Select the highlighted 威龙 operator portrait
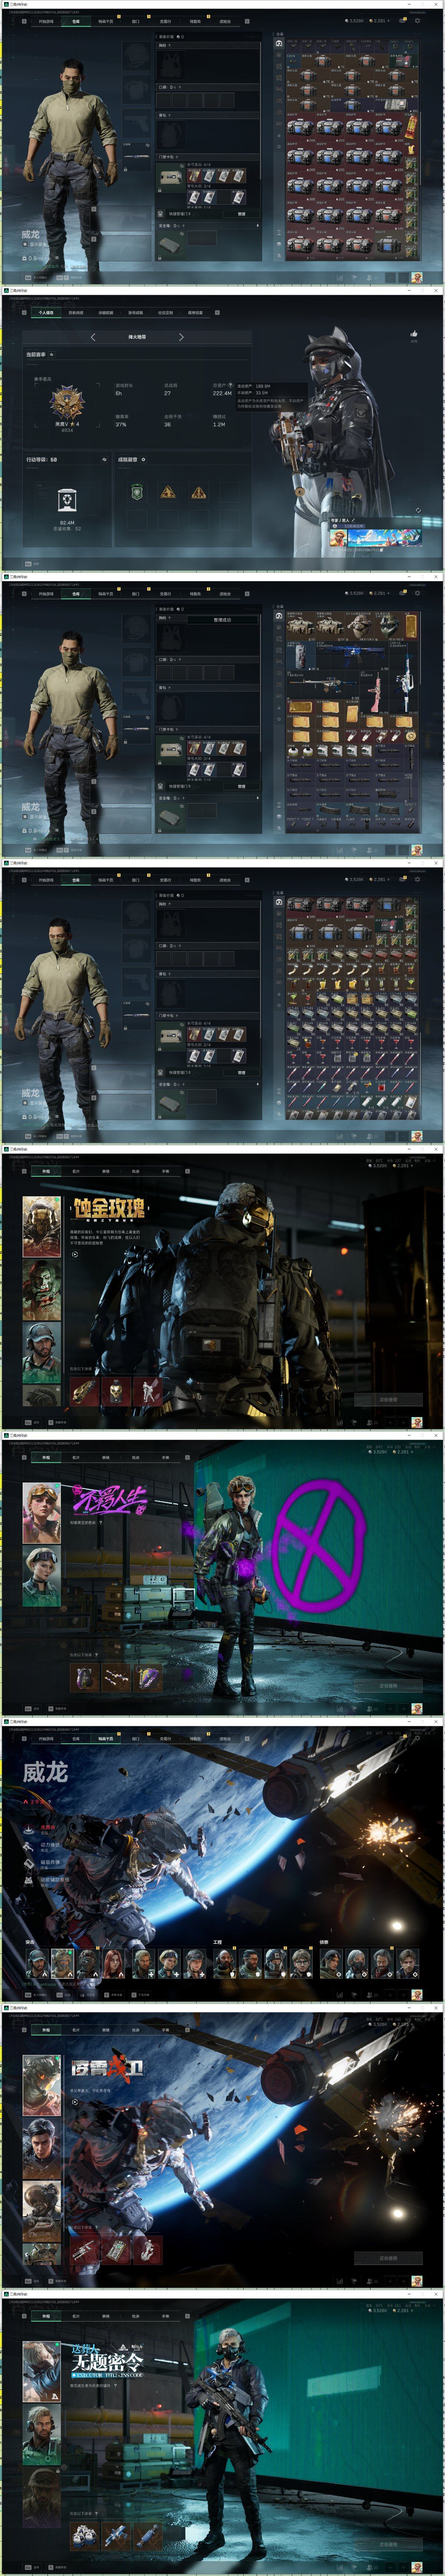This screenshot has height=2576, width=445. point(63,1964)
